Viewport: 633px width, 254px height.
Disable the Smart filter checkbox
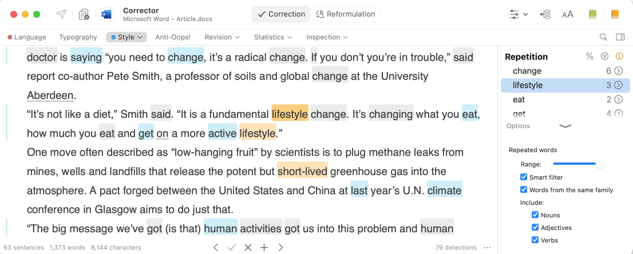[x=524, y=177]
